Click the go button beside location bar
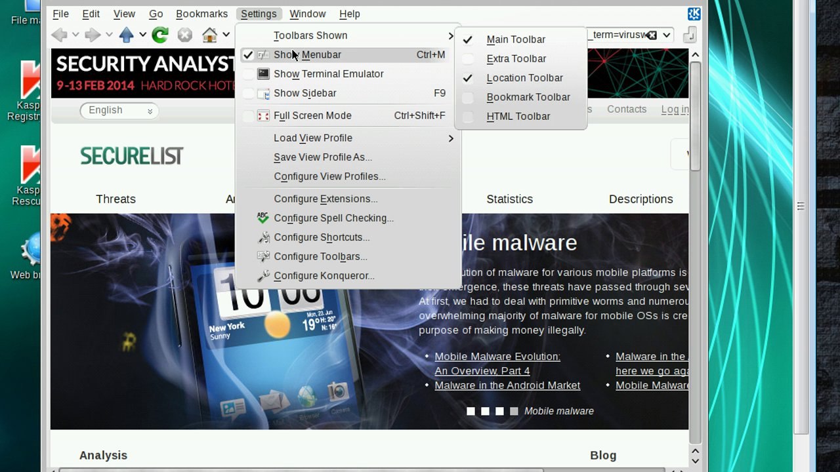840x472 pixels. click(x=689, y=35)
